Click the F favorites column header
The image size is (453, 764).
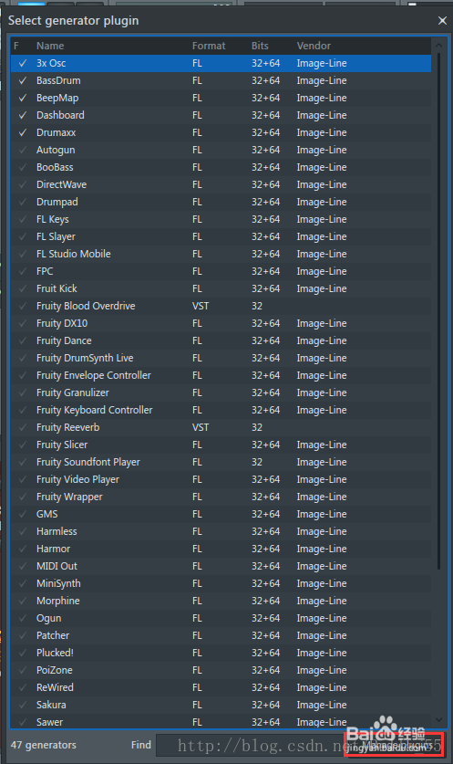click(16, 46)
